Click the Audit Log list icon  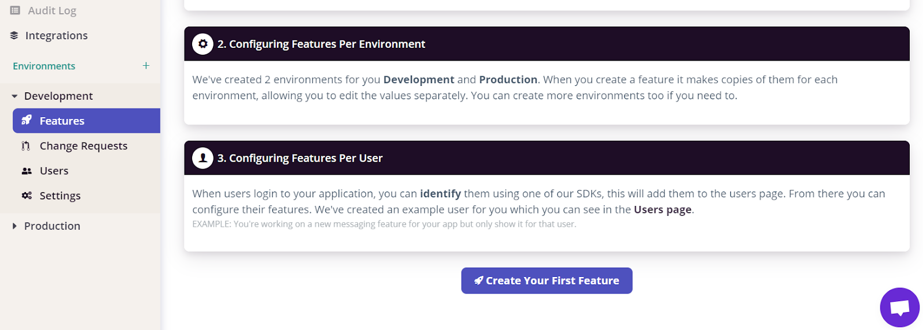[x=15, y=10]
